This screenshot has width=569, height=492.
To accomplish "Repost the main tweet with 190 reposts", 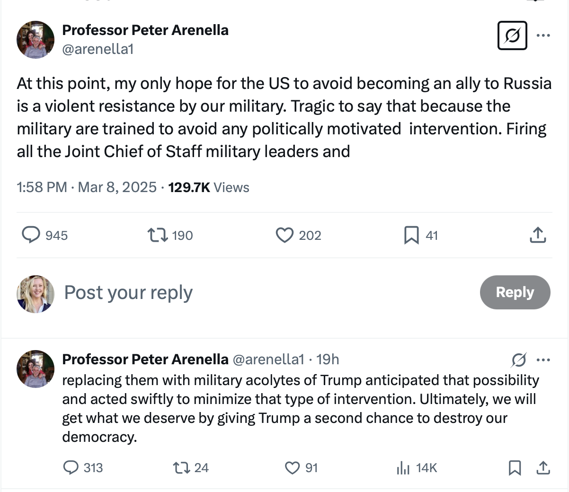I will point(158,235).
